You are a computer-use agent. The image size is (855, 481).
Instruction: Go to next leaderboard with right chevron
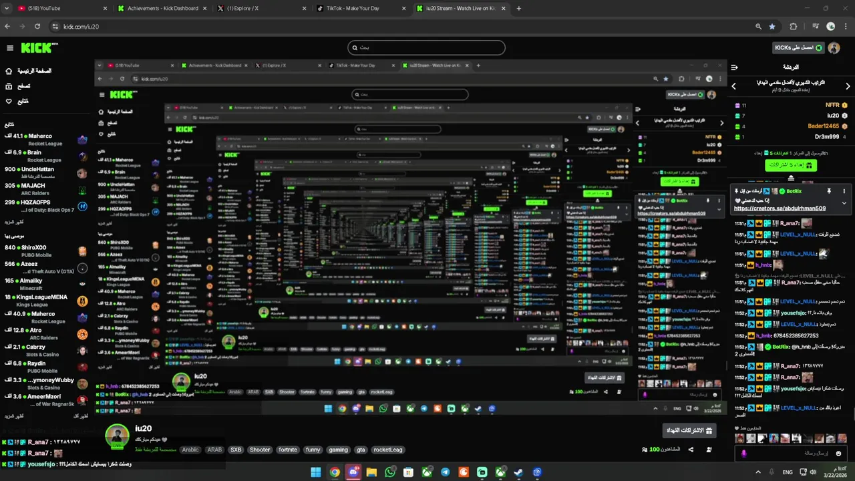point(849,86)
